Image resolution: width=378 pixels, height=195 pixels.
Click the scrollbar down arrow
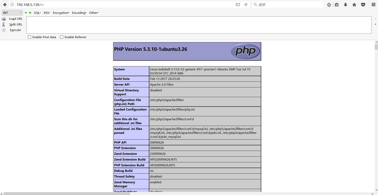(x=376, y=190)
